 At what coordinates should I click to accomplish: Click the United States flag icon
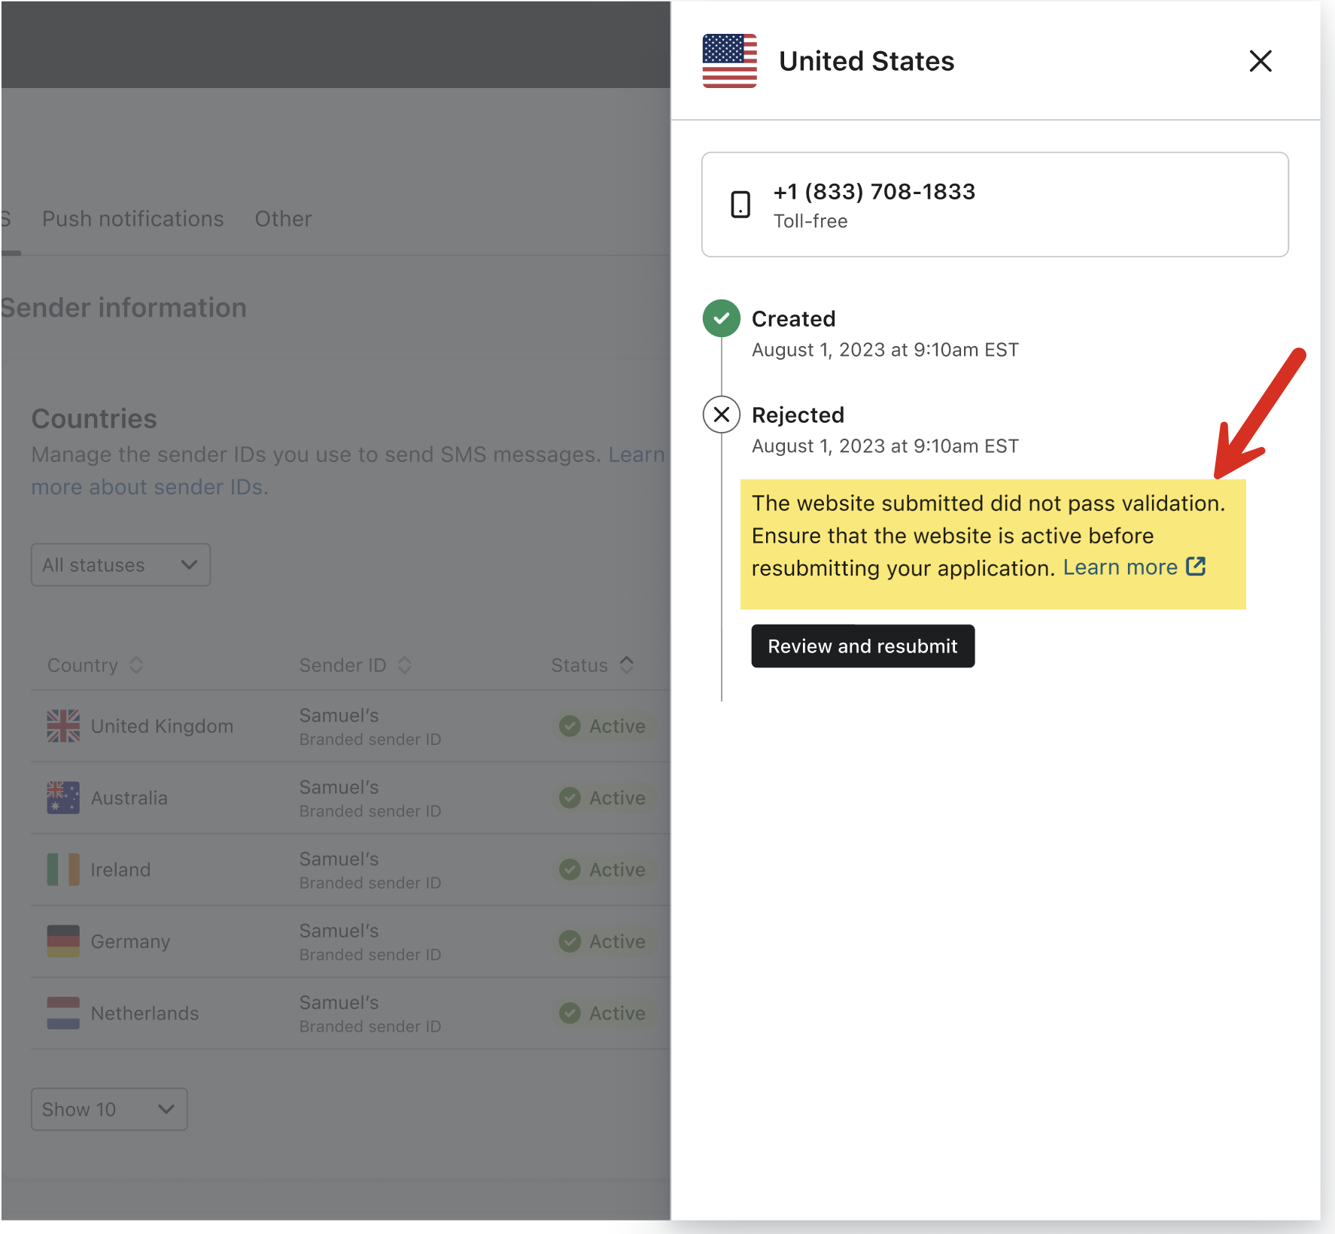click(x=729, y=61)
